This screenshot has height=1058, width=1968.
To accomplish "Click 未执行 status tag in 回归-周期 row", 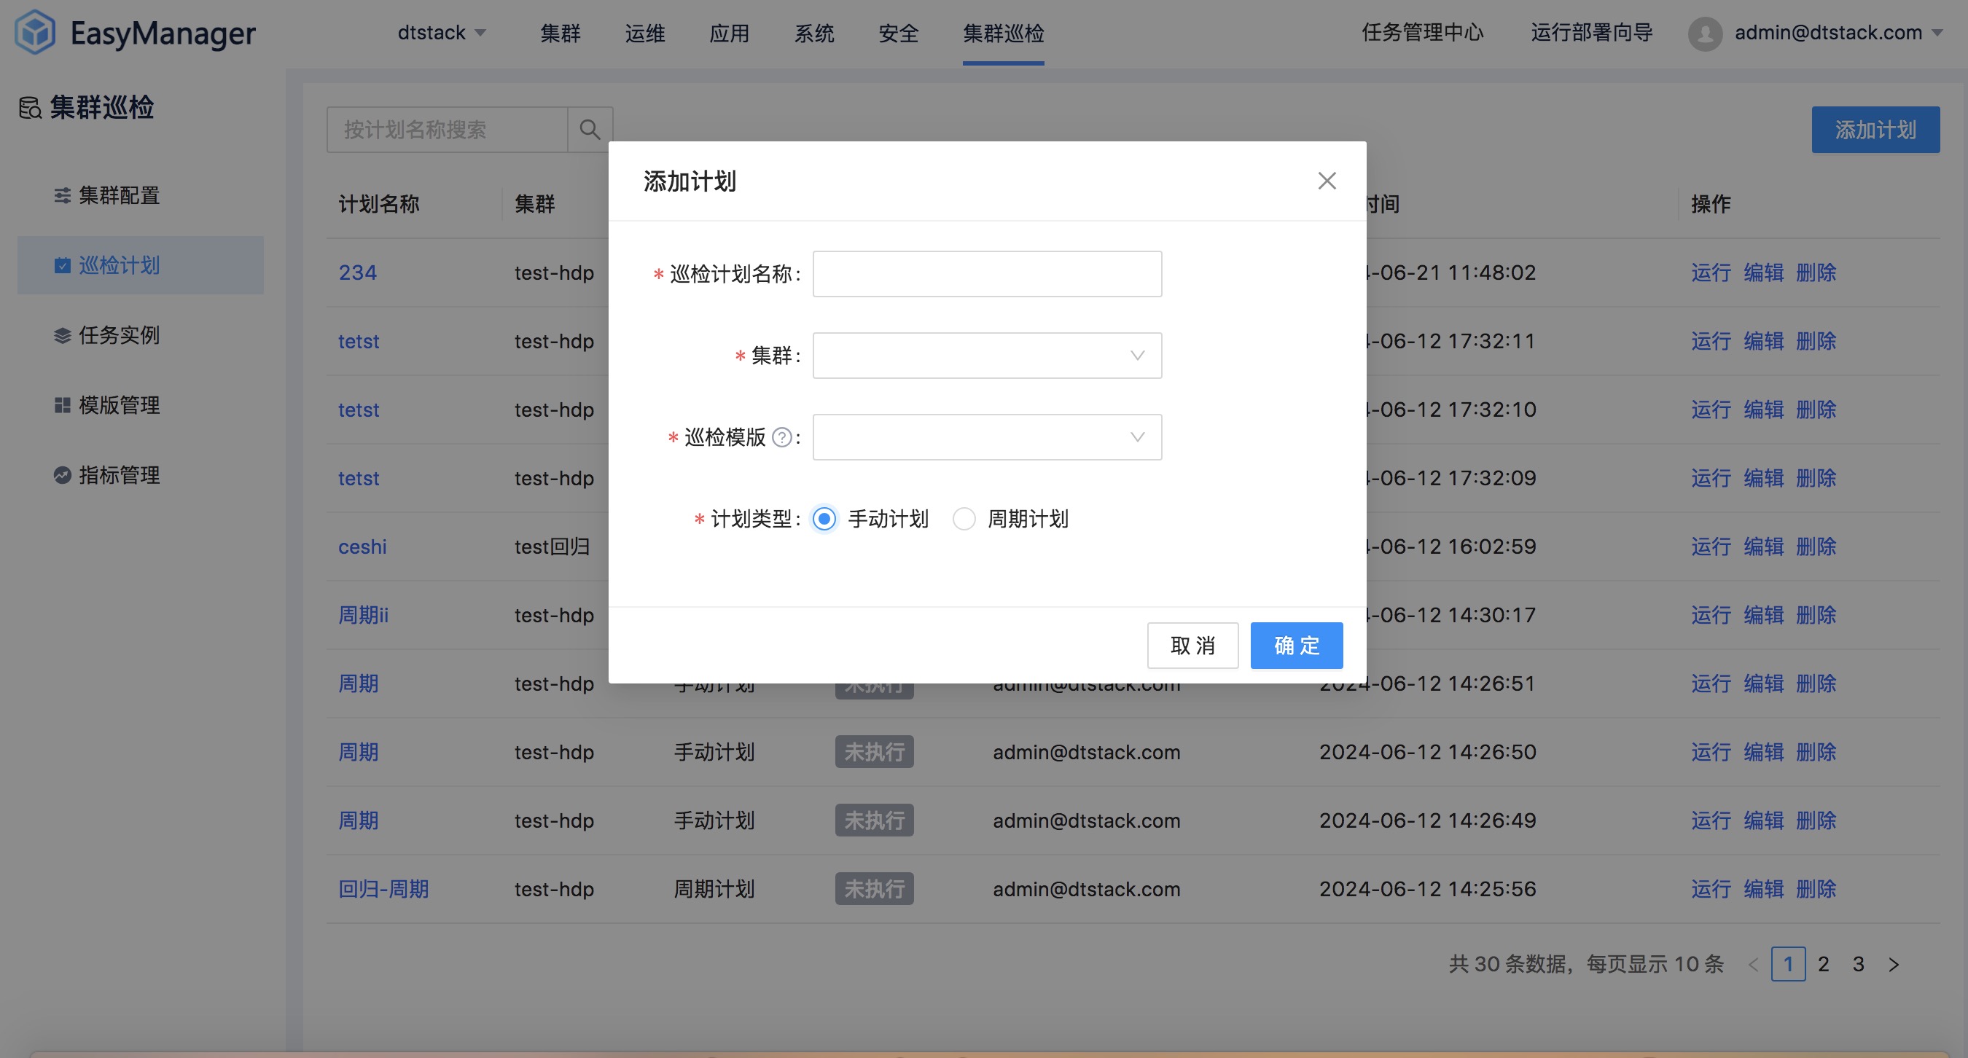I will point(874,889).
